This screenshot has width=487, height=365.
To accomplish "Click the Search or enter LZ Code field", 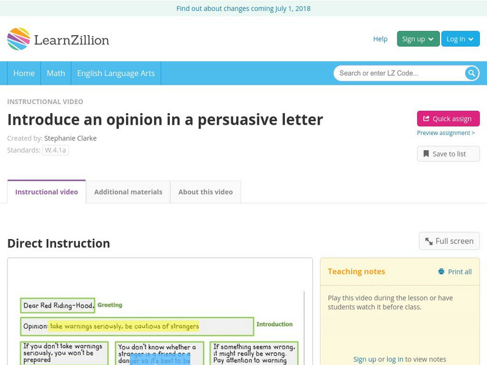I will click(399, 74).
